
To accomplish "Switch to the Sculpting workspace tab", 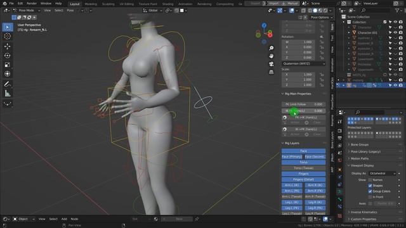I will (108, 4).
